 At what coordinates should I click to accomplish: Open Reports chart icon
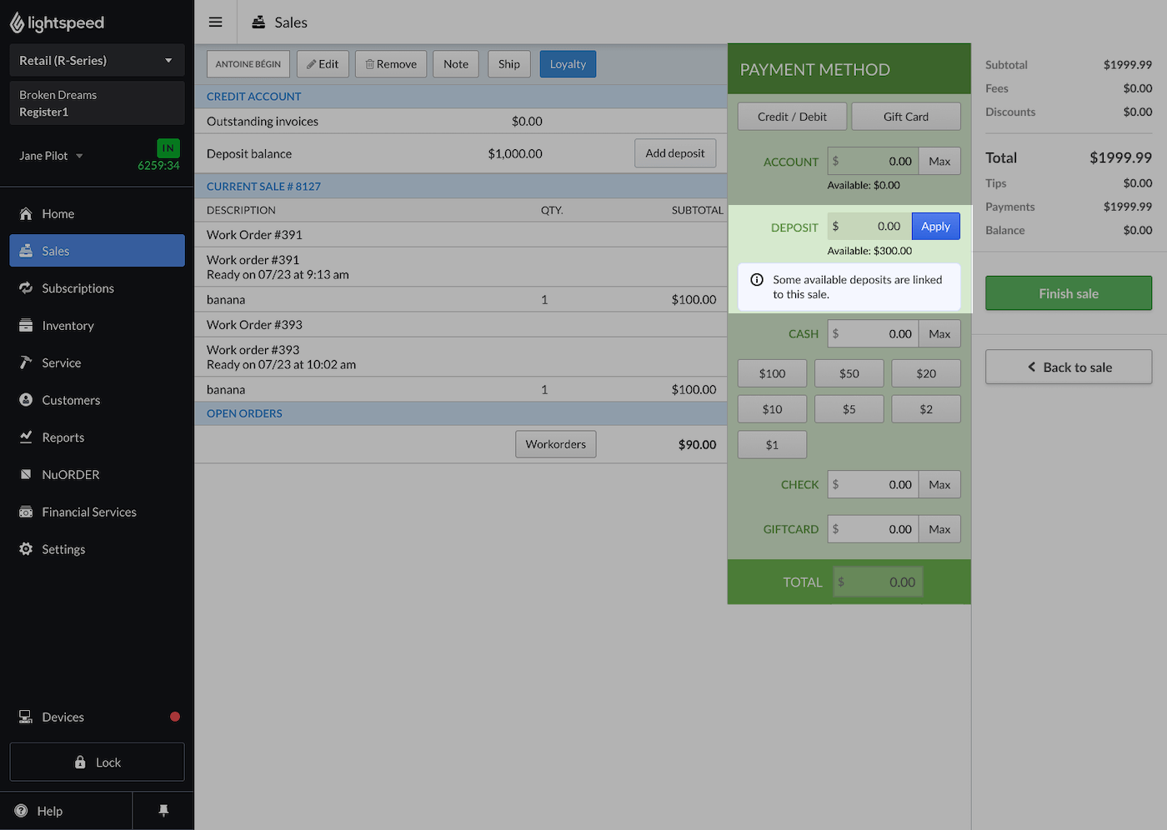tap(26, 437)
